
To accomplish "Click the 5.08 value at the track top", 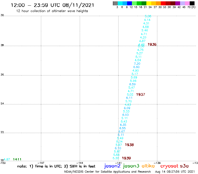I will point(148,16).
